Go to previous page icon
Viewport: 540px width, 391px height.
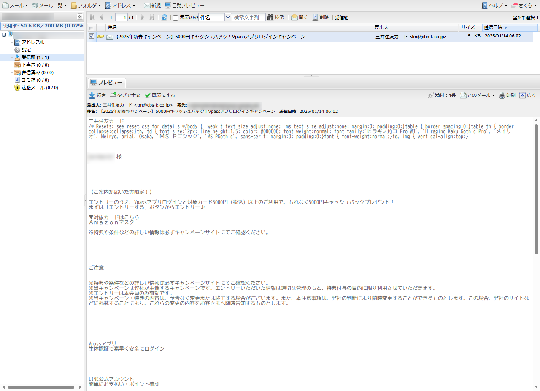(x=101, y=17)
